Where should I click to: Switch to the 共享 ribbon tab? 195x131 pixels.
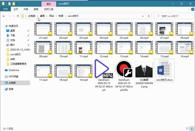click(26, 9)
